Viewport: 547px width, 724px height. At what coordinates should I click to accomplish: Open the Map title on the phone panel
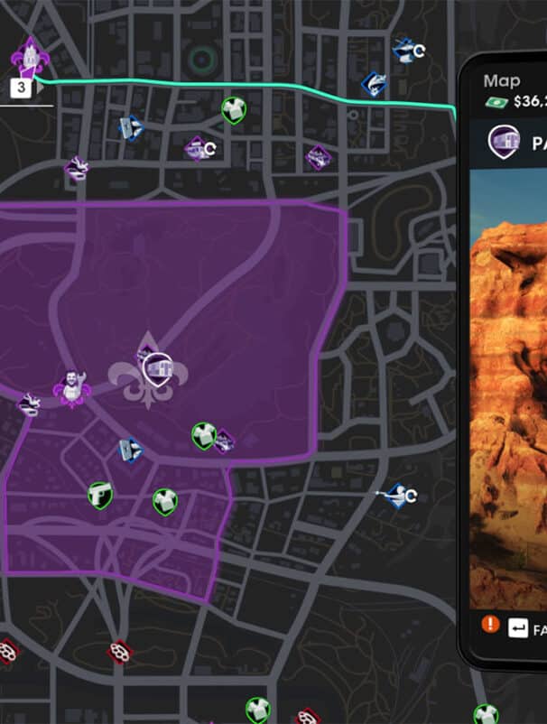pyautogui.click(x=502, y=81)
